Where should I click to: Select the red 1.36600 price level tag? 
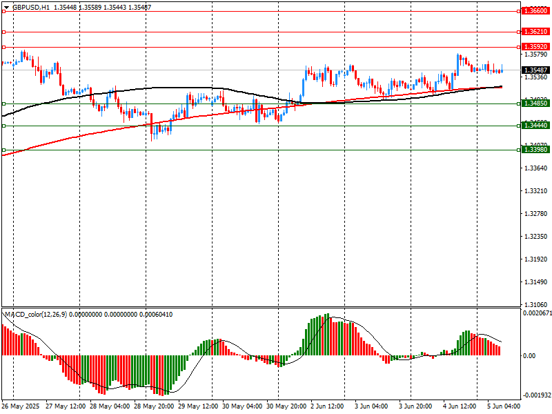[x=535, y=11]
